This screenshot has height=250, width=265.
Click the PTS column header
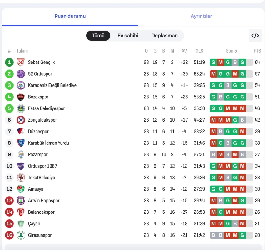[x=257, y=51]
